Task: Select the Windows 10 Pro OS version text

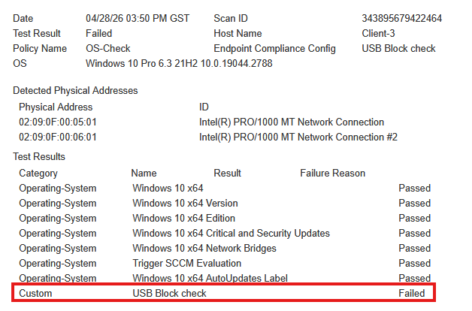Action: 179,63
